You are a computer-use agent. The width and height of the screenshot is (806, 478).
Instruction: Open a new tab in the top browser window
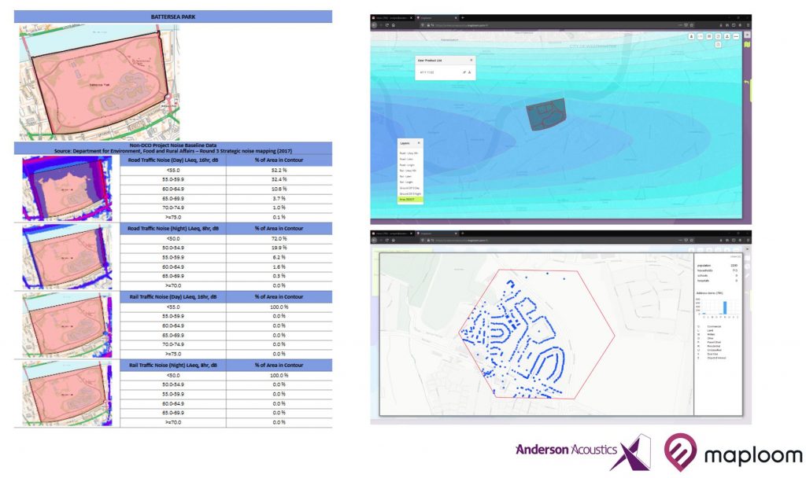[463, 18]
